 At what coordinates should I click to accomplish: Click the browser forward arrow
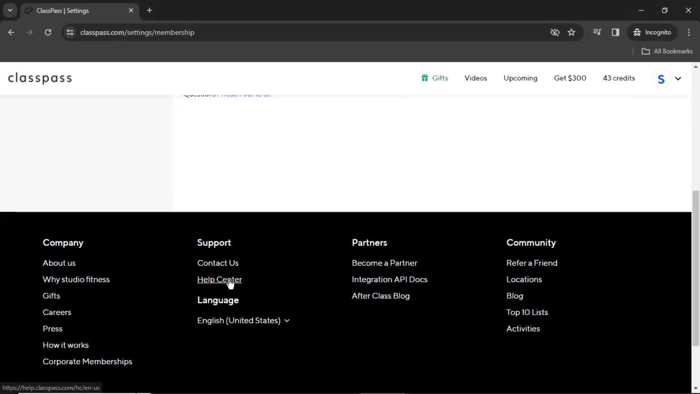tap(29, 32)
